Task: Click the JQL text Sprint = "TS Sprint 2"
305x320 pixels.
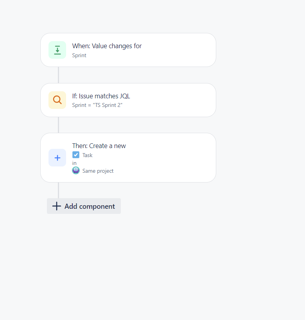Action: click(97, 105)
